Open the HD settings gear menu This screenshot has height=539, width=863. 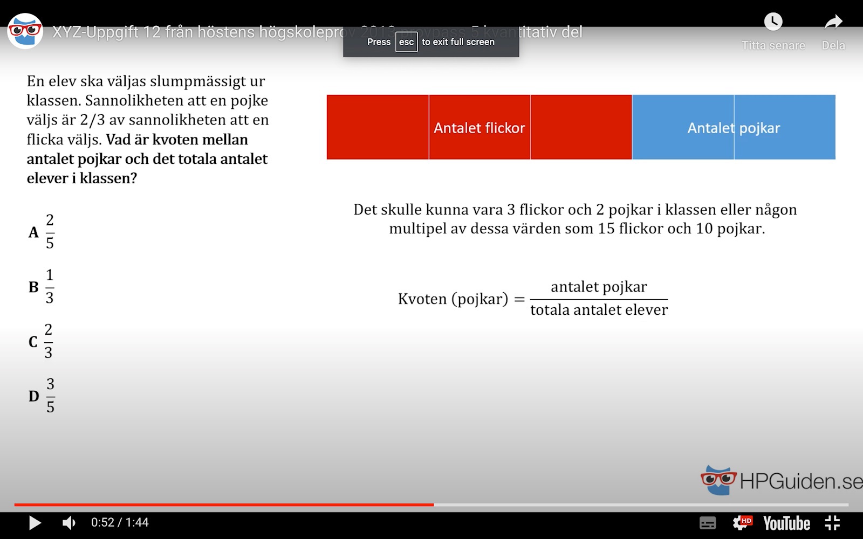point(741,523)
